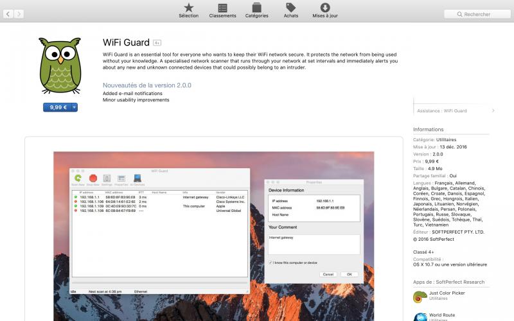Click the 4+ age rating badge
514x321 pixels.
[x=157, y=43]
